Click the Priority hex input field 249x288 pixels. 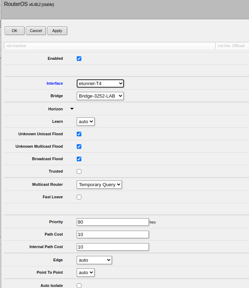pyautogui.click(x=113, y=222)
